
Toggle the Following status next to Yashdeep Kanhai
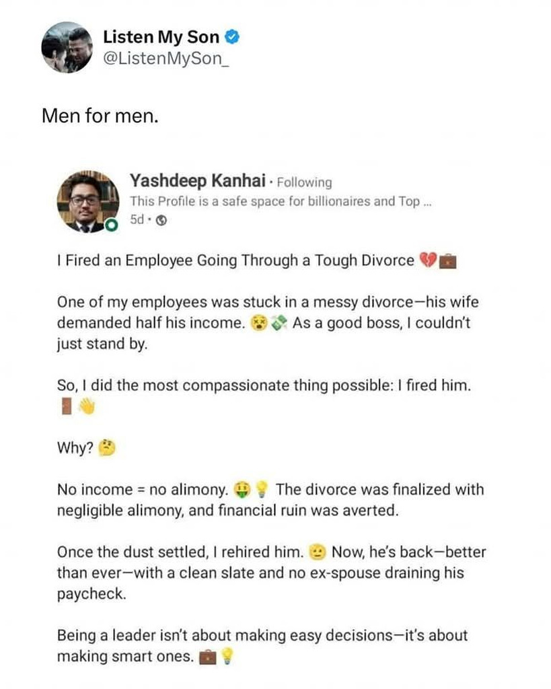[x=305, y=182]
